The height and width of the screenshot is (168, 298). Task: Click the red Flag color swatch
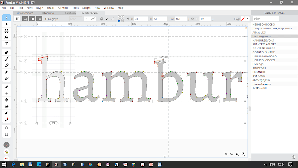243,19
